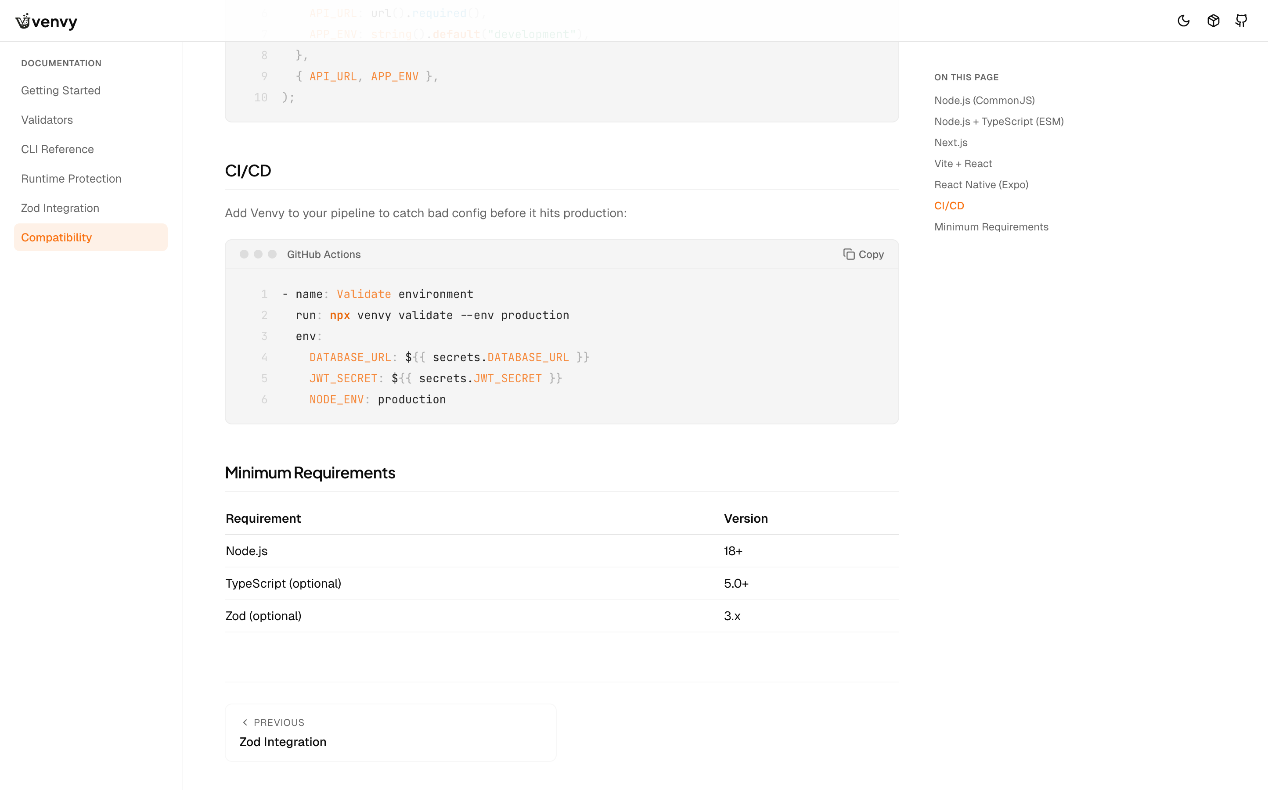Click the copy icon in GitHub Actions block
Image resolution: width=1268 pixels, height=790 pixels.
(849, 254)
